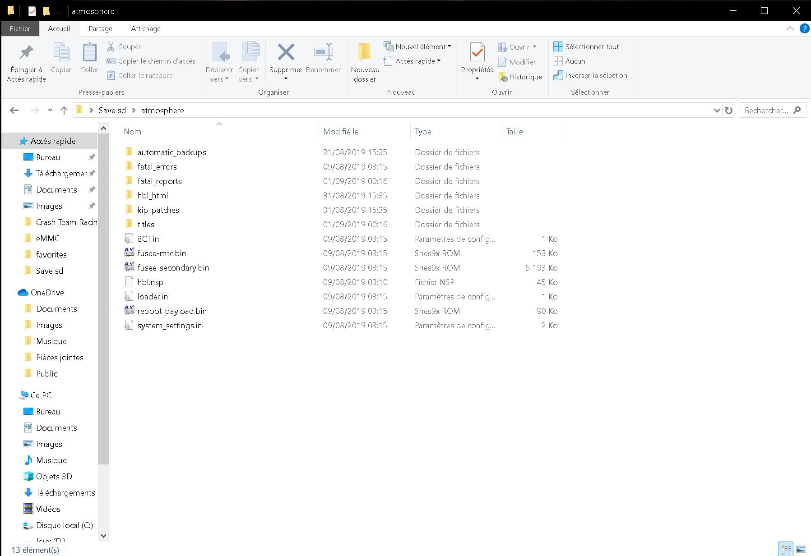Click the Modifier edit button
Viewport: 811px width, 556px height.
coord(517,62)
